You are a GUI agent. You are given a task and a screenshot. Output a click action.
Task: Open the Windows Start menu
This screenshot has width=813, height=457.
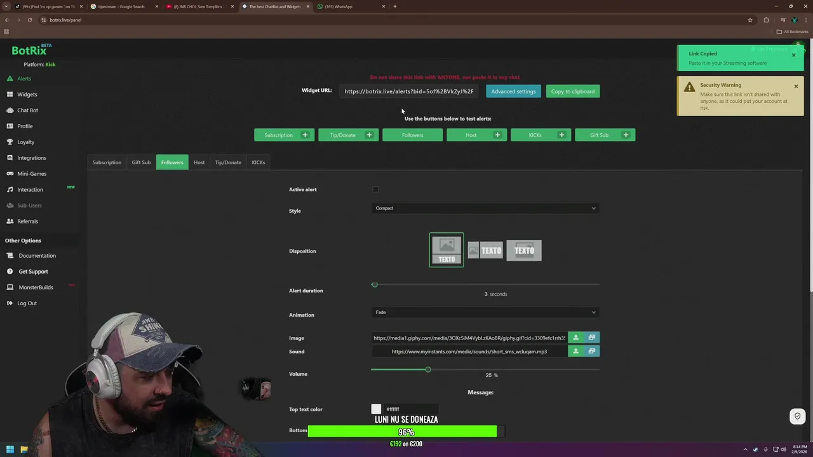(10, 449)
